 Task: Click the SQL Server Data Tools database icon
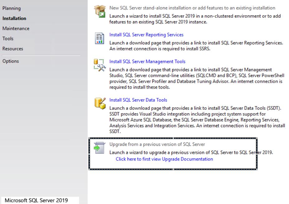click(100, 103)
